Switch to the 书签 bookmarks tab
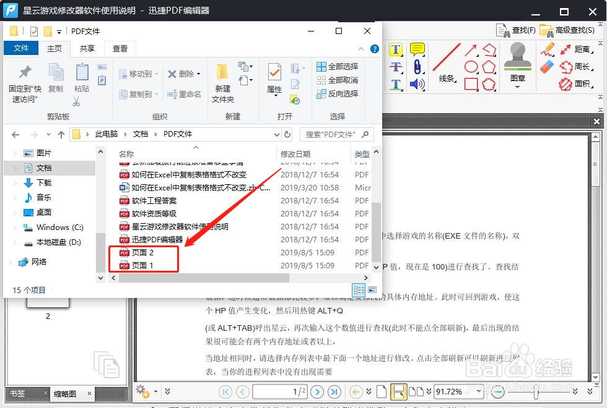607x408 pixels. click(17, 393)
